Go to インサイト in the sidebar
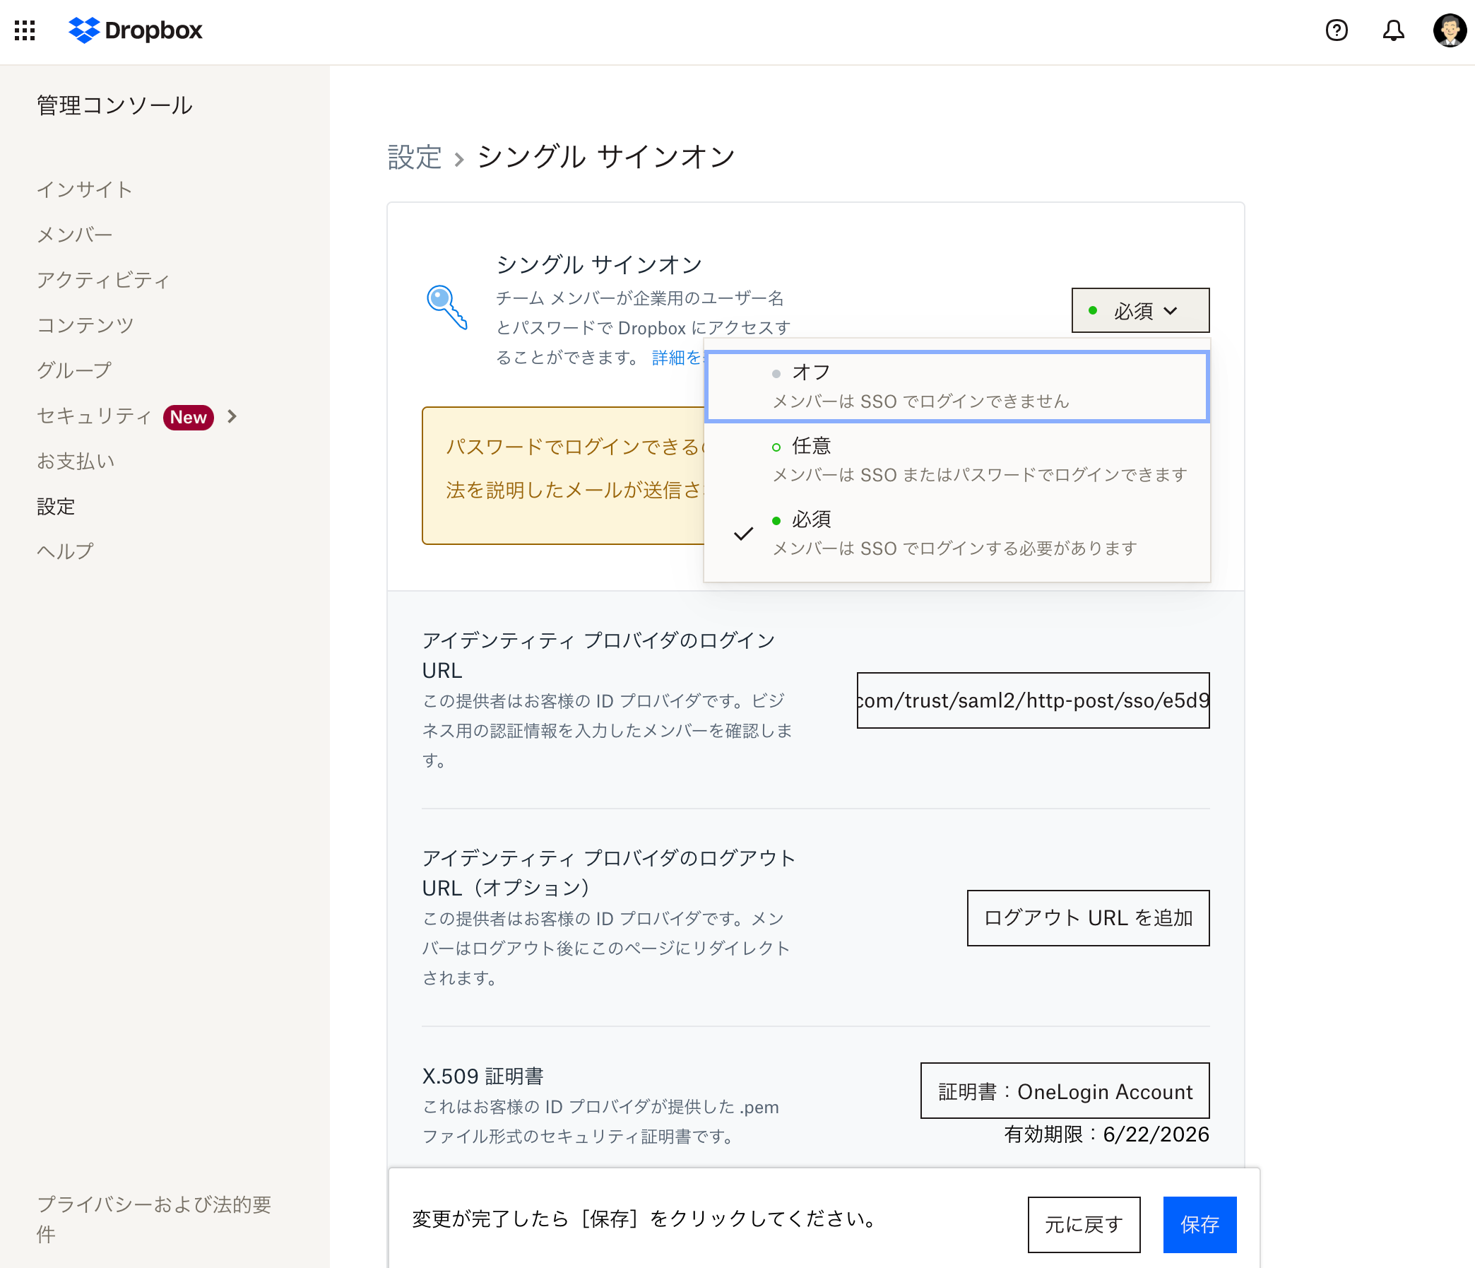1475x1268 pixels. 85,189
